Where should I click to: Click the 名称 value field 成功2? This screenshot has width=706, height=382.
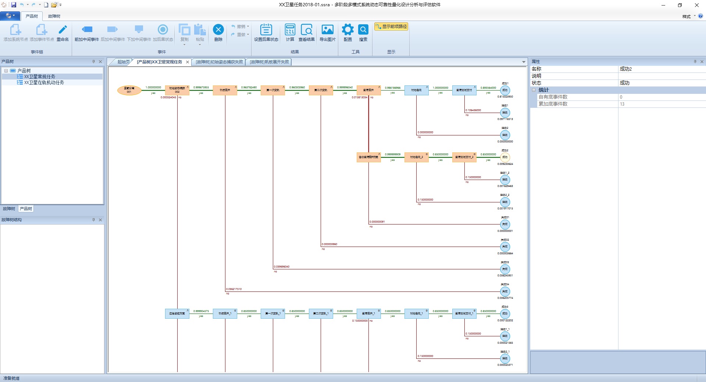click(x=662, y=69)
